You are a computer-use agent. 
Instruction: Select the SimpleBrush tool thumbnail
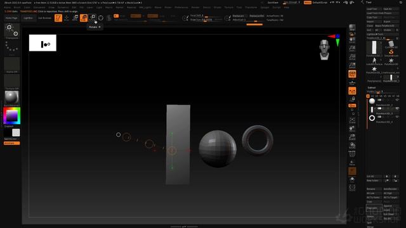click(x=391, y=52)
